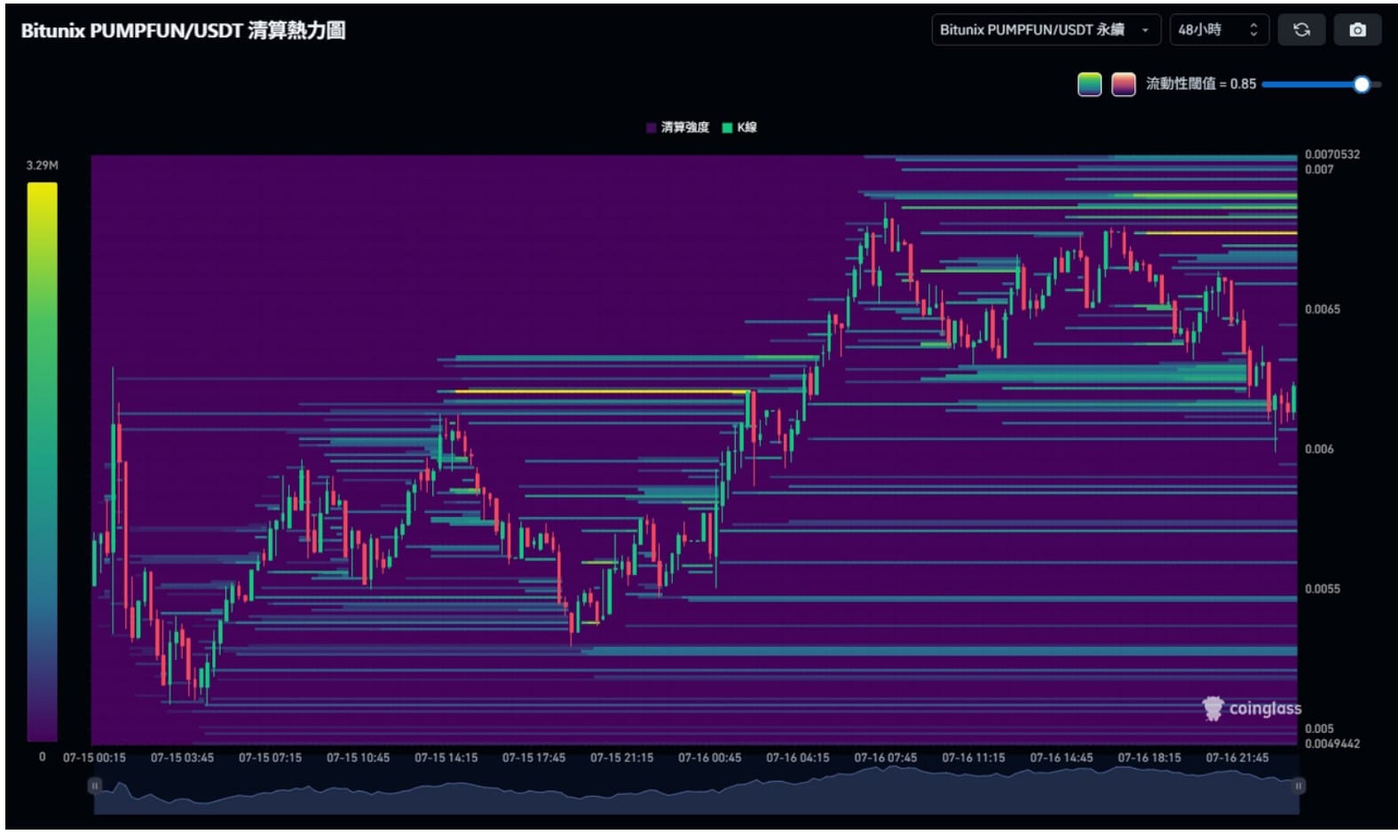This screenshot has height=834, width=1398.
Task: Open the Bitunix PUMPFUN/USDT 永續 pair dropdown
Action: (x=1045, y=30)
